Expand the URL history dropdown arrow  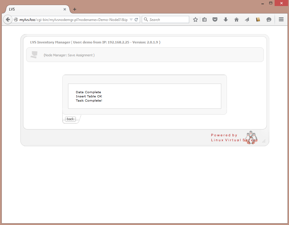click(x=131, y=19)
